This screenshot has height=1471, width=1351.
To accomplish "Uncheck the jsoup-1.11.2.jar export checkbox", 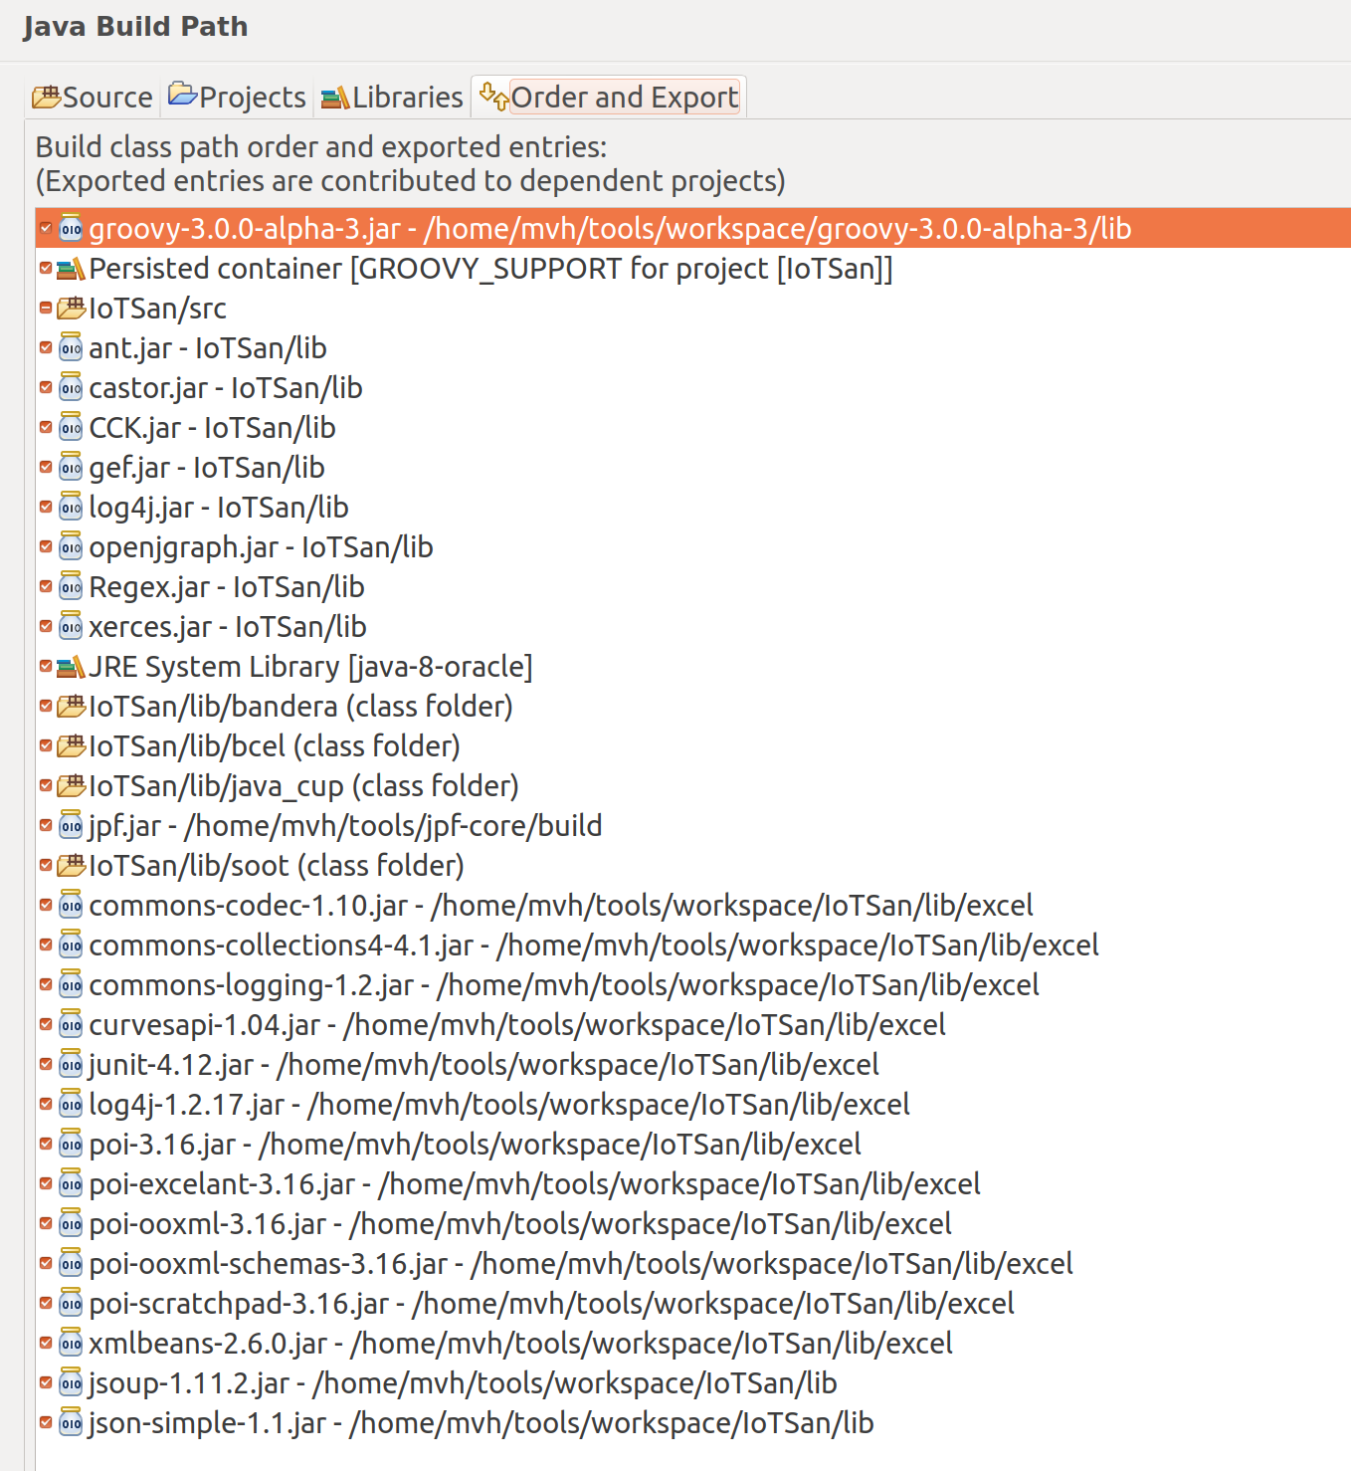I will [x=45, y=1382].
